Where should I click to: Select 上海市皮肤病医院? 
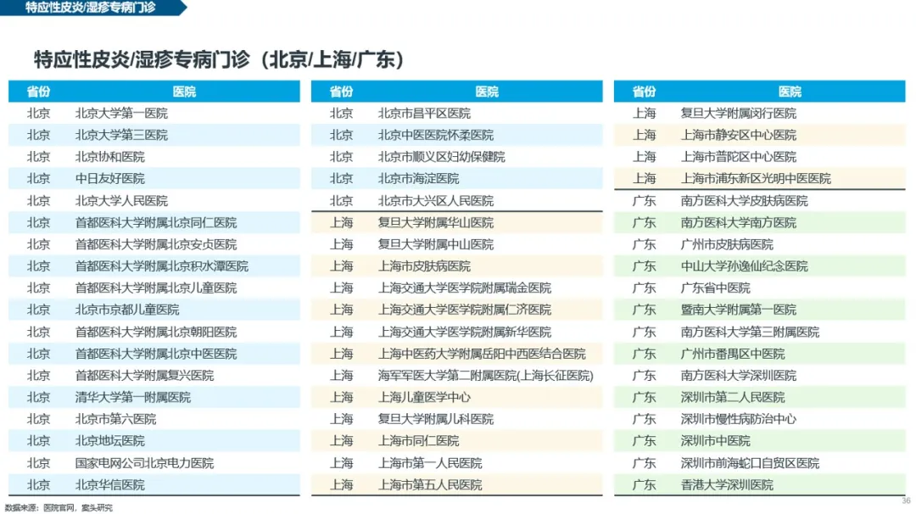coord(424,266)
